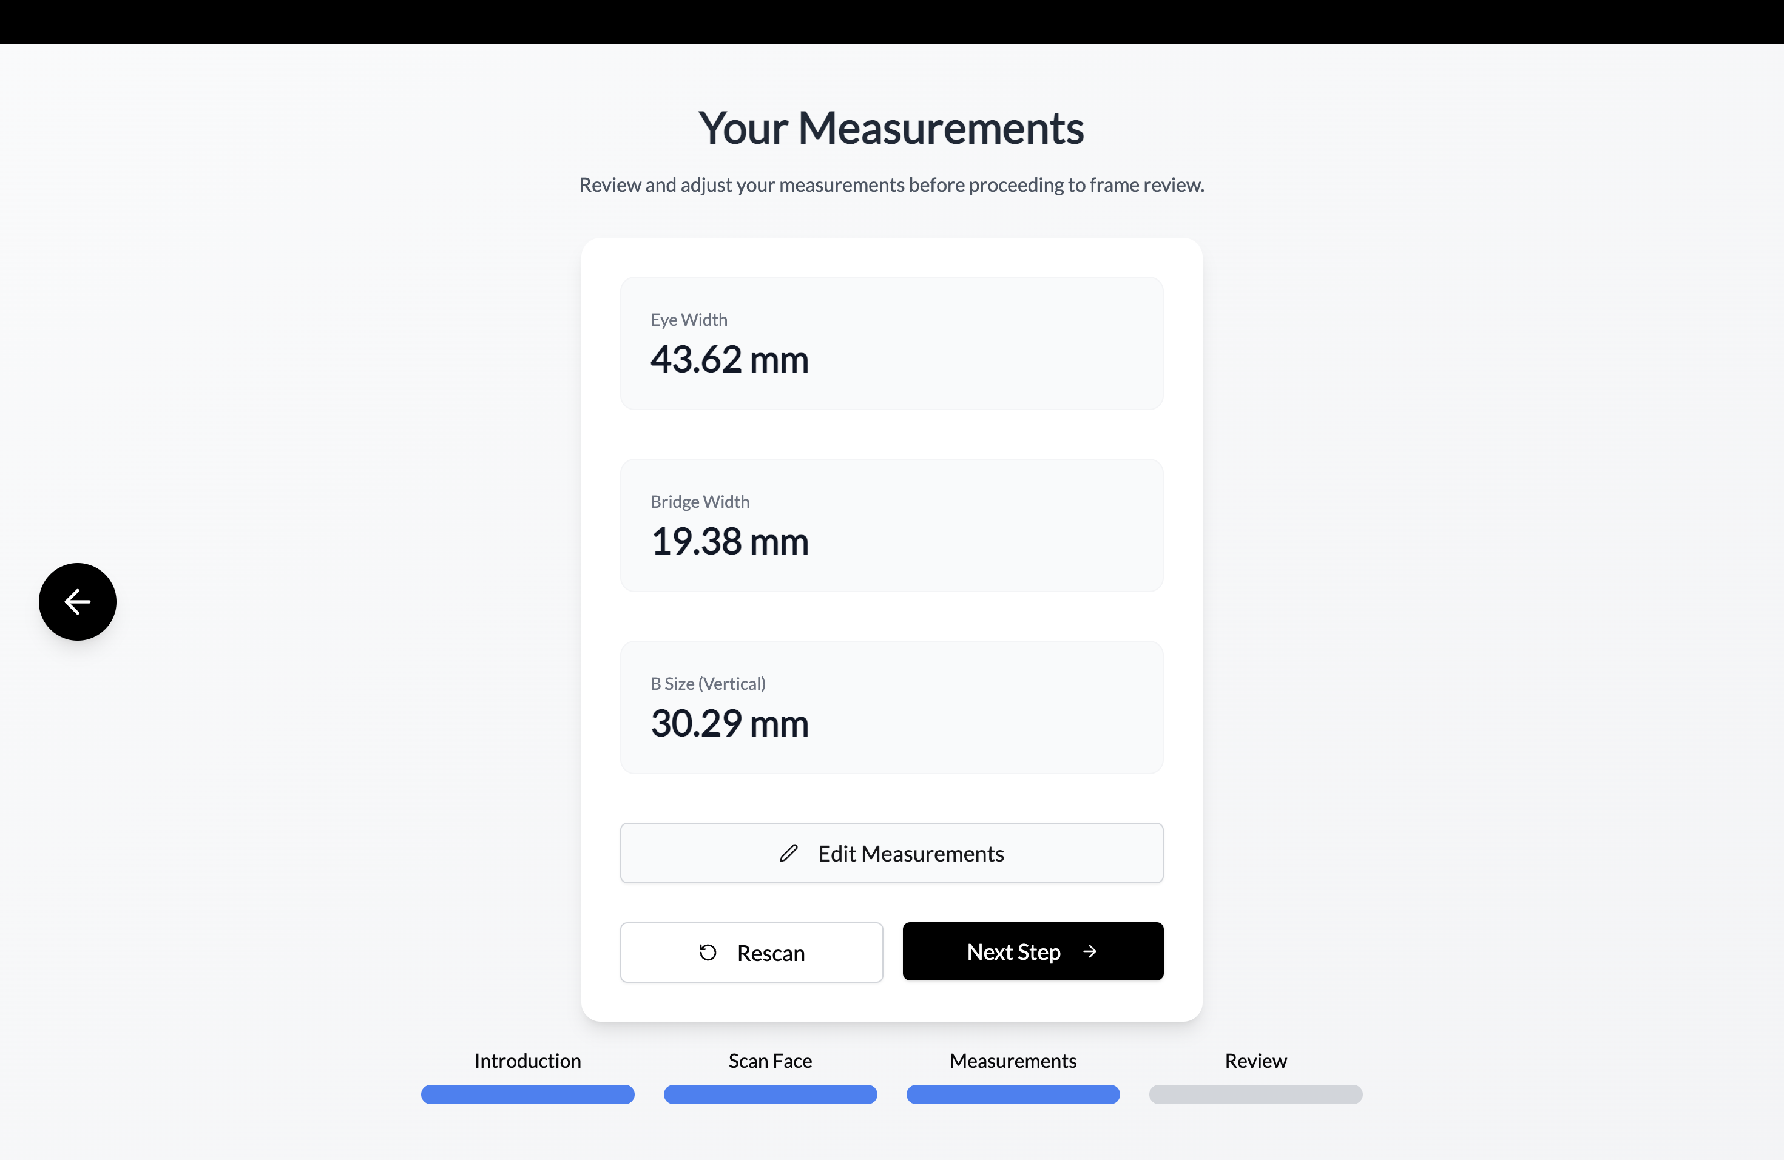Jump to the Review step label

point(1255,1061)
